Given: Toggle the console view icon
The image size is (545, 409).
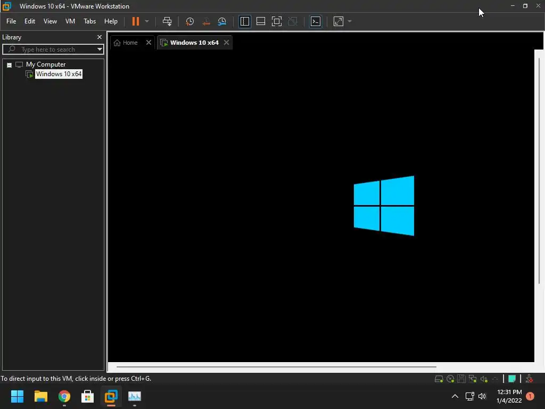Looking at the screenshot, I should point(316,21).
